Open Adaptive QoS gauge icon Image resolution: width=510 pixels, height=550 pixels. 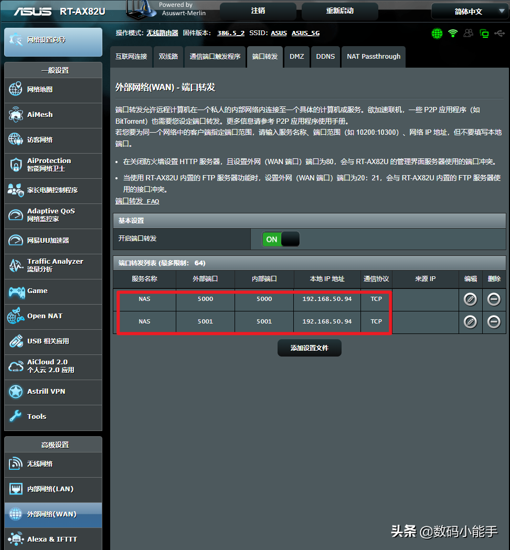click(16, 215)
